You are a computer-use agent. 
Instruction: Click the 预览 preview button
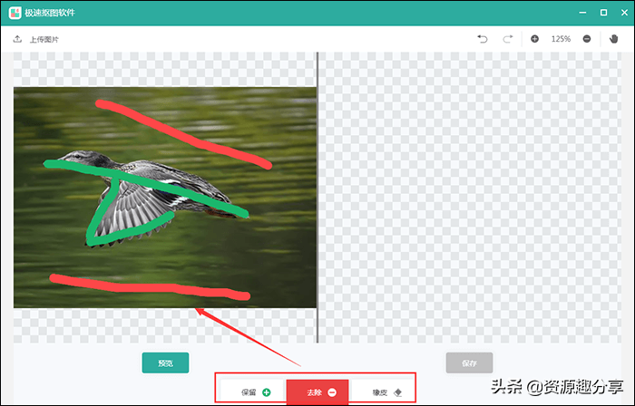pyautogui.click(x=165, y=362)
